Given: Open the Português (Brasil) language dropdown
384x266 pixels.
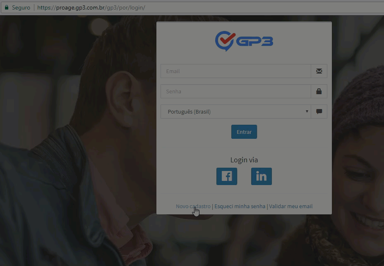Looking at the screenshot, I should [x=235, y=112].
